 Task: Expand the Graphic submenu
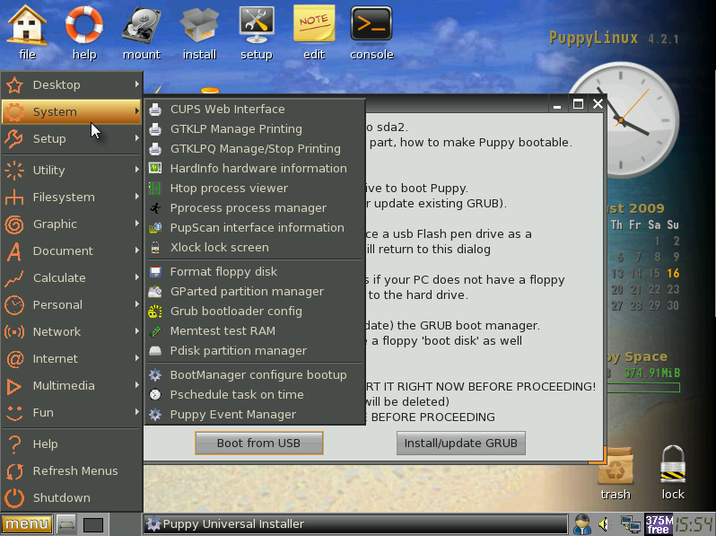[72, 224]
